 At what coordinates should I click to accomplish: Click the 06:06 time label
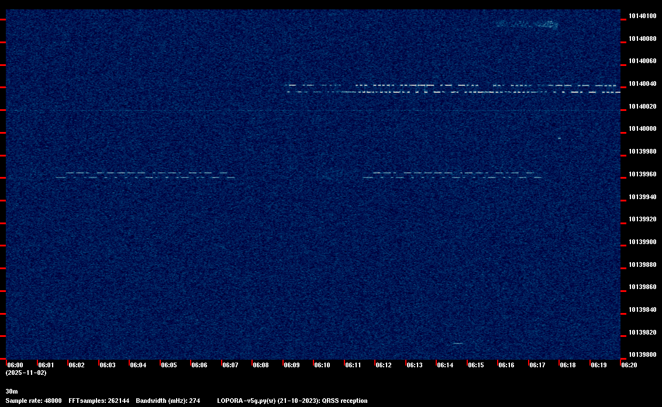tap(199, 365)
